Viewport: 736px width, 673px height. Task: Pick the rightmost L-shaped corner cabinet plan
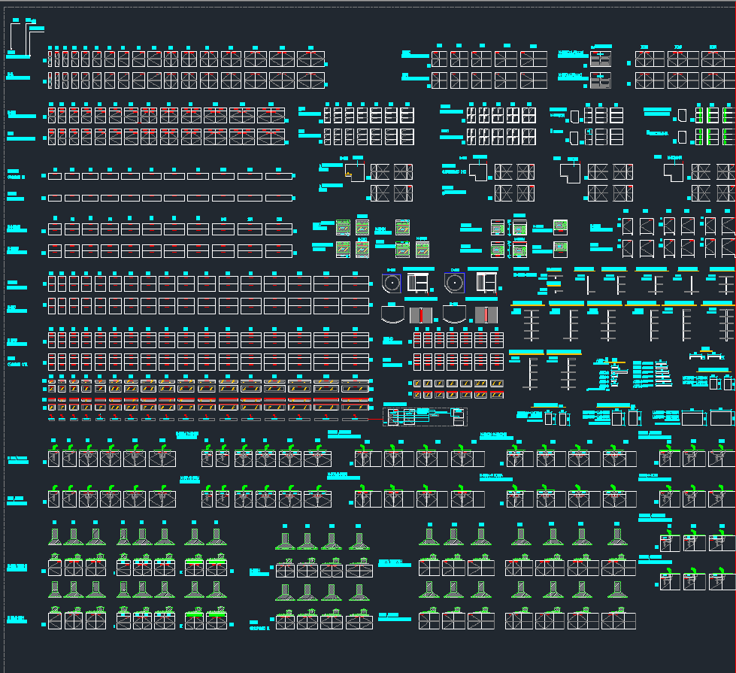click(674, 172)
